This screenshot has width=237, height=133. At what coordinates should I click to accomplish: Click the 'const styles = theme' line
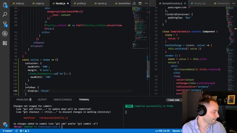tap(40, 60)
